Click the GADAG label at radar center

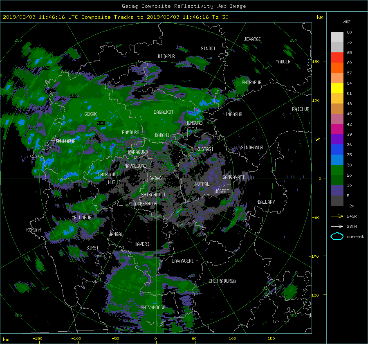click(156, 178)
